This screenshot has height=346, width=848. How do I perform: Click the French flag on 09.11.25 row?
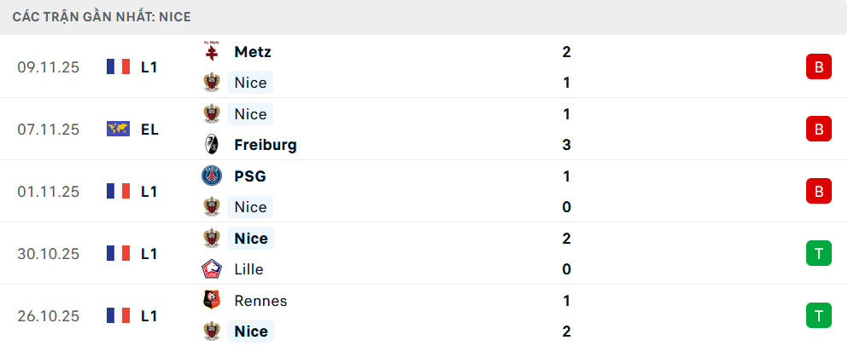(x=118, y=67)
